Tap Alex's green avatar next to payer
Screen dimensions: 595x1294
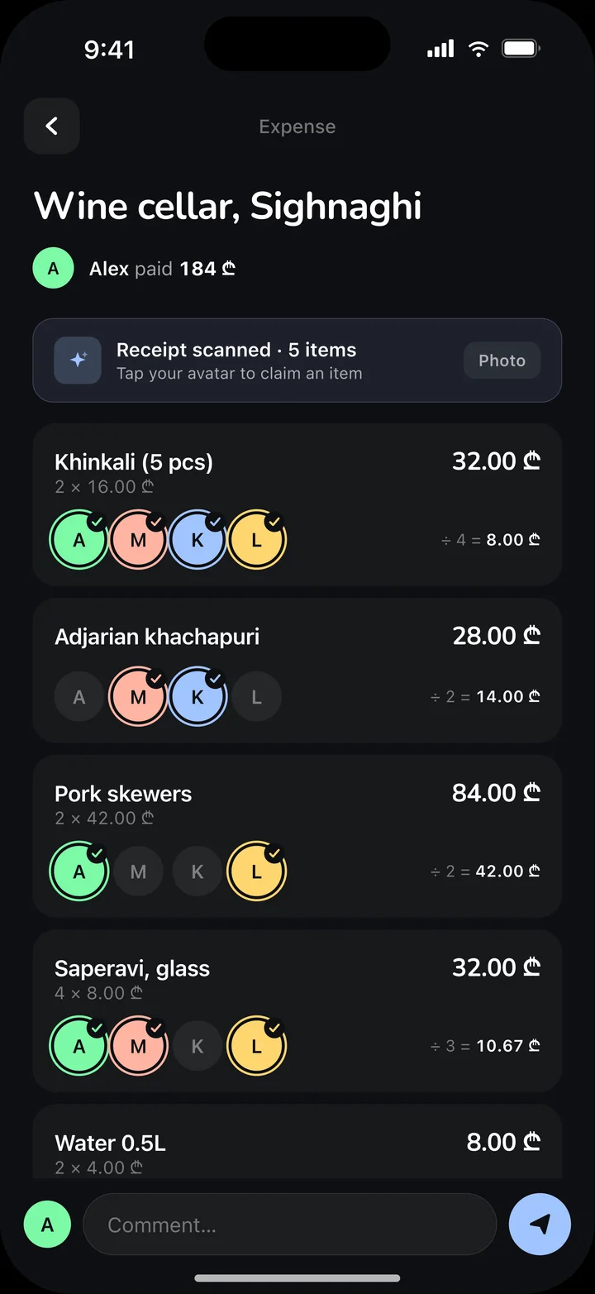click(54, 269)
